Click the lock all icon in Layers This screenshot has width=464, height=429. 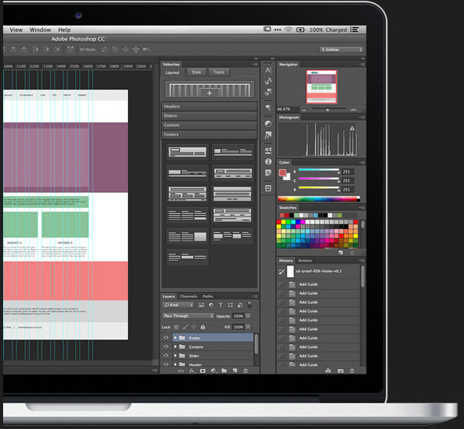coord(203,327)
